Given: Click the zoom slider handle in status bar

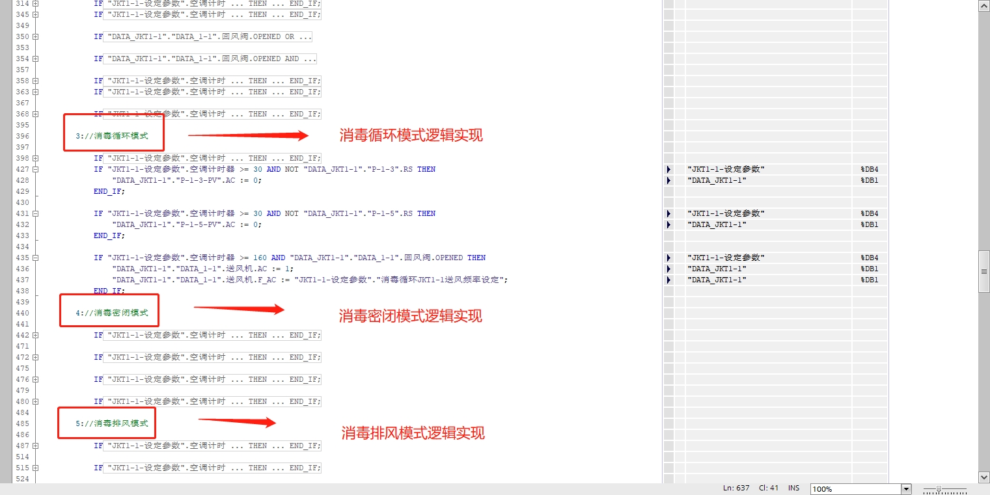Looking at the screenshot, I should (x=939, y=488).
